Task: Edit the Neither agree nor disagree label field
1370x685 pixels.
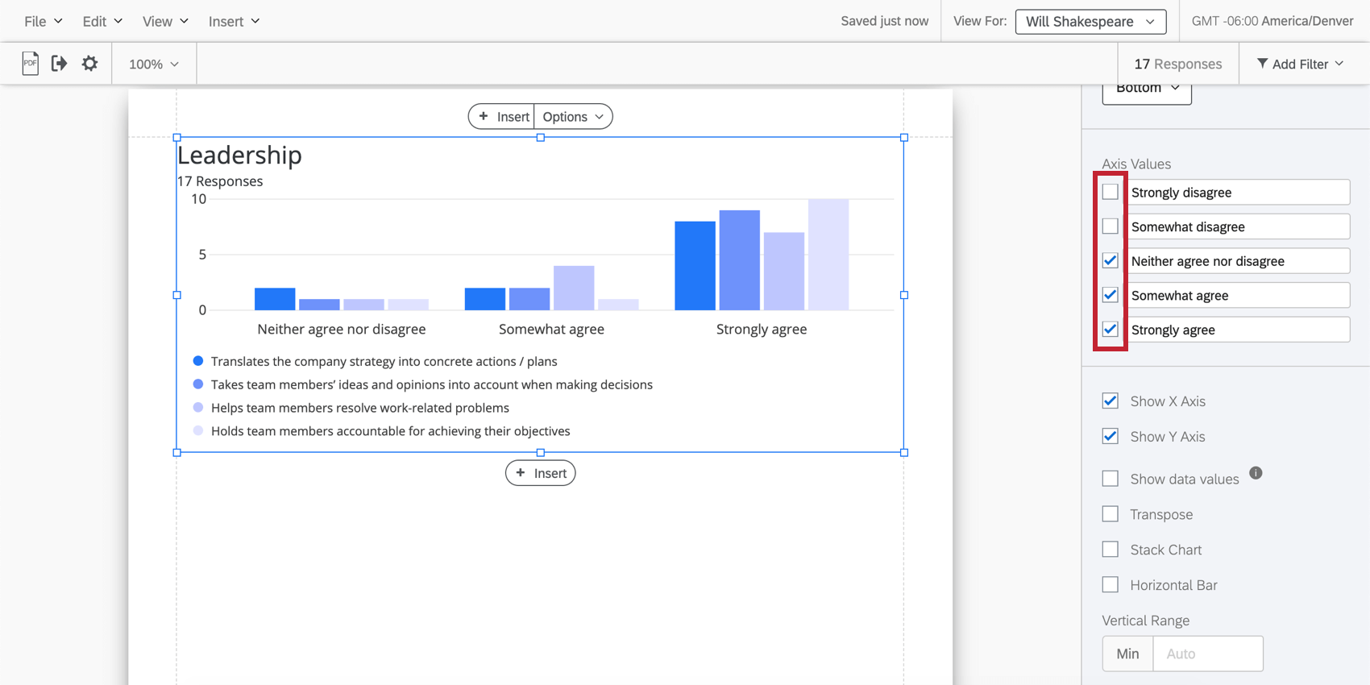Action: point(1238,261)
